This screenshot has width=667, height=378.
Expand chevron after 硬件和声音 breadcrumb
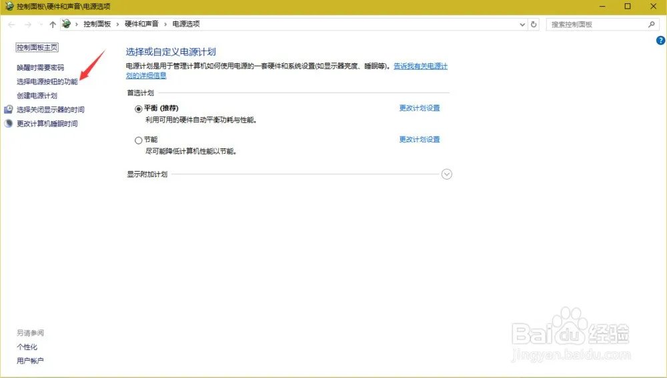(165, 24)
